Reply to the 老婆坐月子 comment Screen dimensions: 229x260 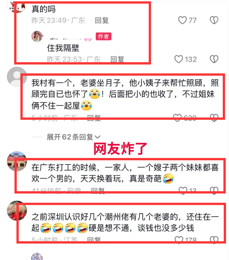click(x=94, y=118)
